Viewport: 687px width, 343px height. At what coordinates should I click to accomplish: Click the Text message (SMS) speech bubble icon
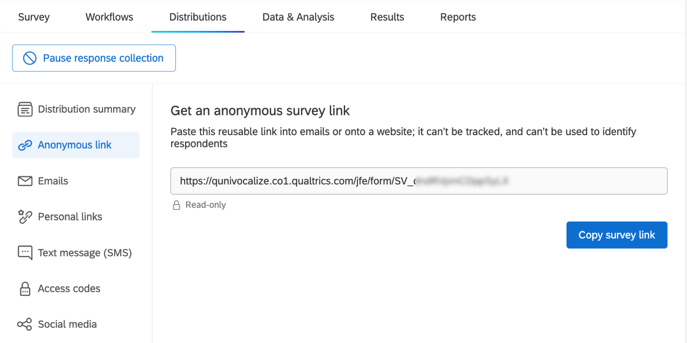pyautogui.click(x=25, y=253)
